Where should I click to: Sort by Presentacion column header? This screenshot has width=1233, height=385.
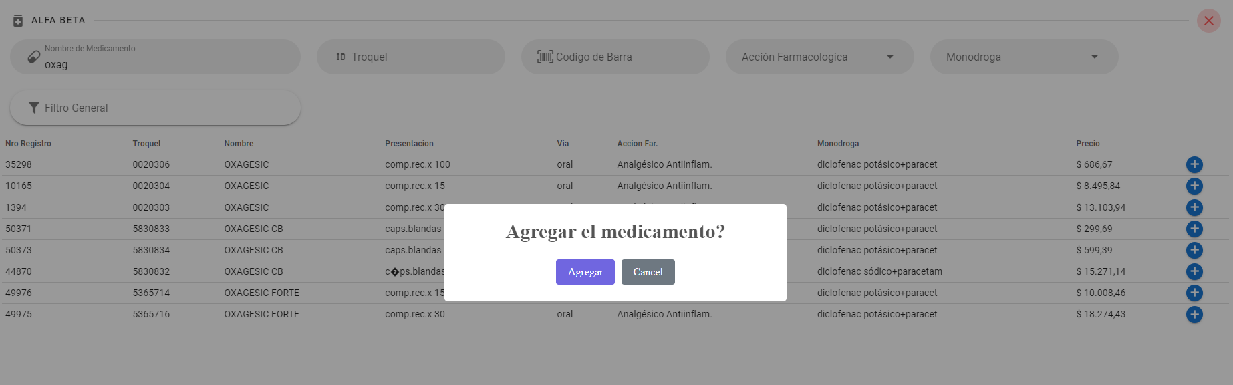click(x=409, y=144)
